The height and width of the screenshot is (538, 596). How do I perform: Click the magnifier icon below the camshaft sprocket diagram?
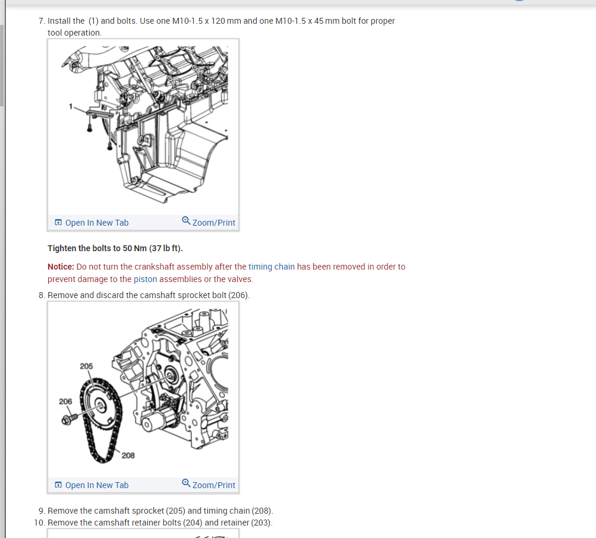point(186,483)
